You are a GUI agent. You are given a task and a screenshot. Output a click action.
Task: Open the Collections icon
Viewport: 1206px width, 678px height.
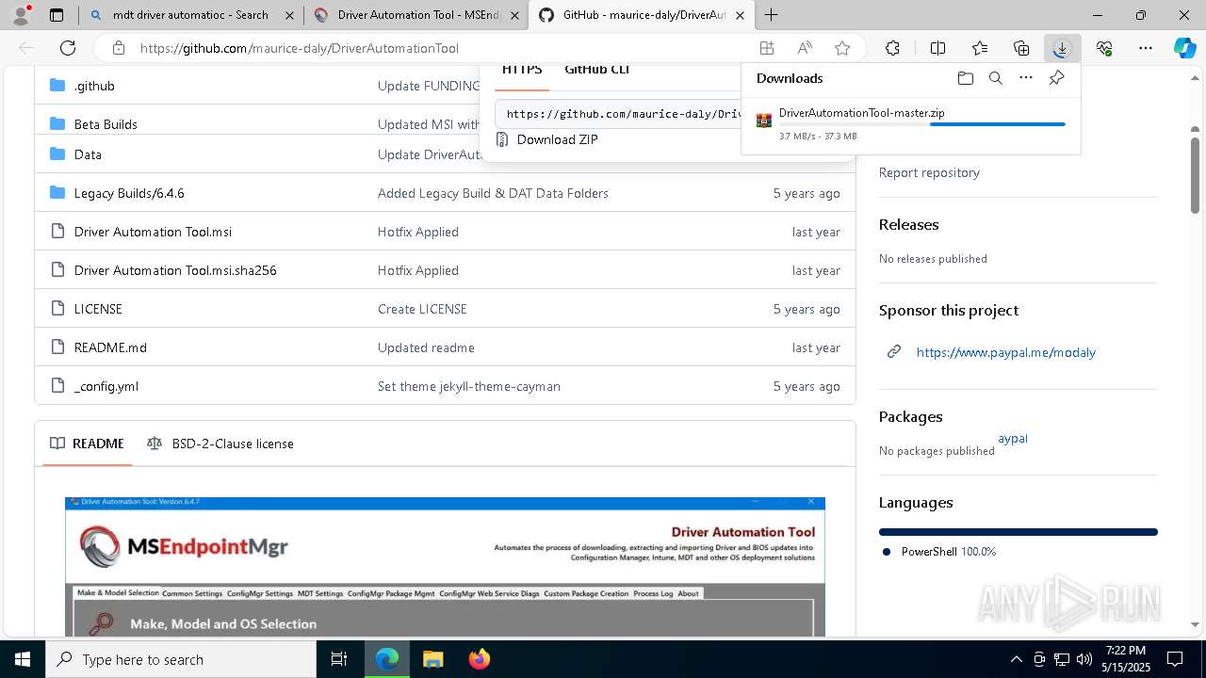pos(1021,48)
